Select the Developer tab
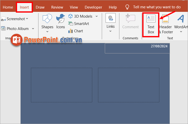 pyautogui.click(x=93, y=7)
